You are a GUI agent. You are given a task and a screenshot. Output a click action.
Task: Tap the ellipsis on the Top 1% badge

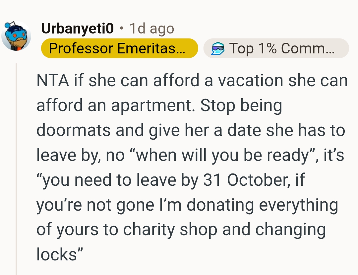click(330, 50)
